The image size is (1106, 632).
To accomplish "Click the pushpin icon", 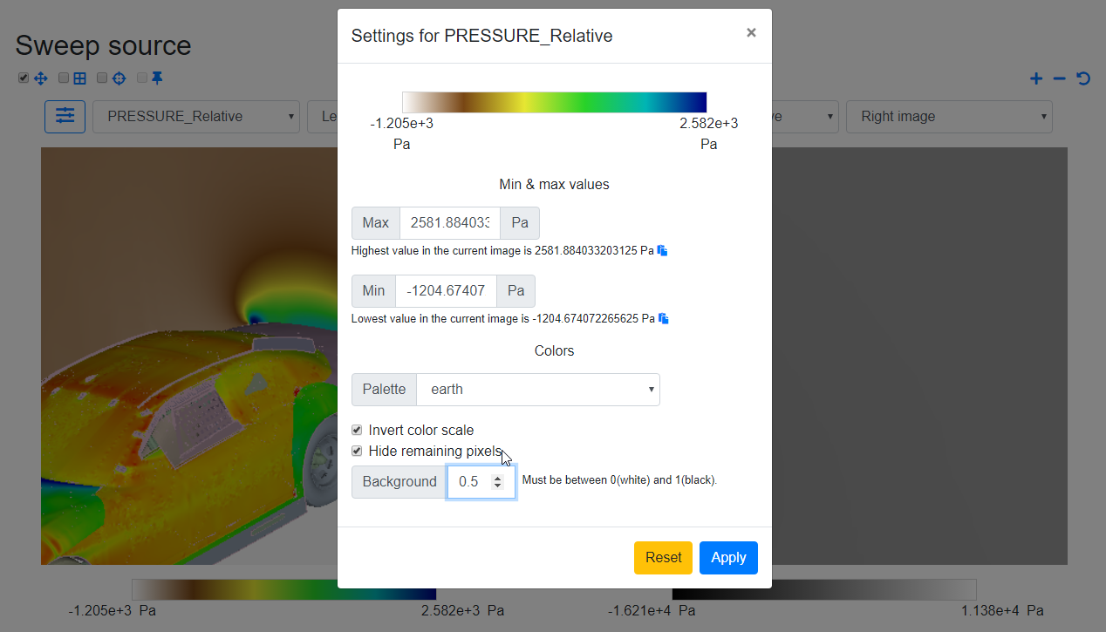I will tap(157, 78).
